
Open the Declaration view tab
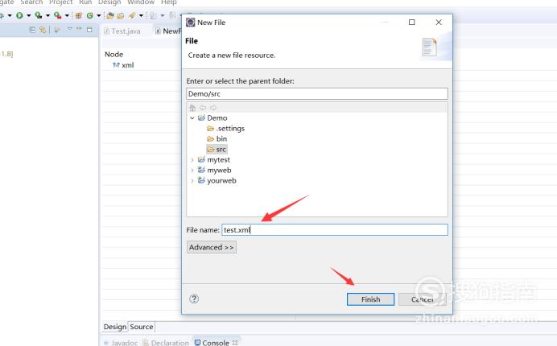pos(166,343)
